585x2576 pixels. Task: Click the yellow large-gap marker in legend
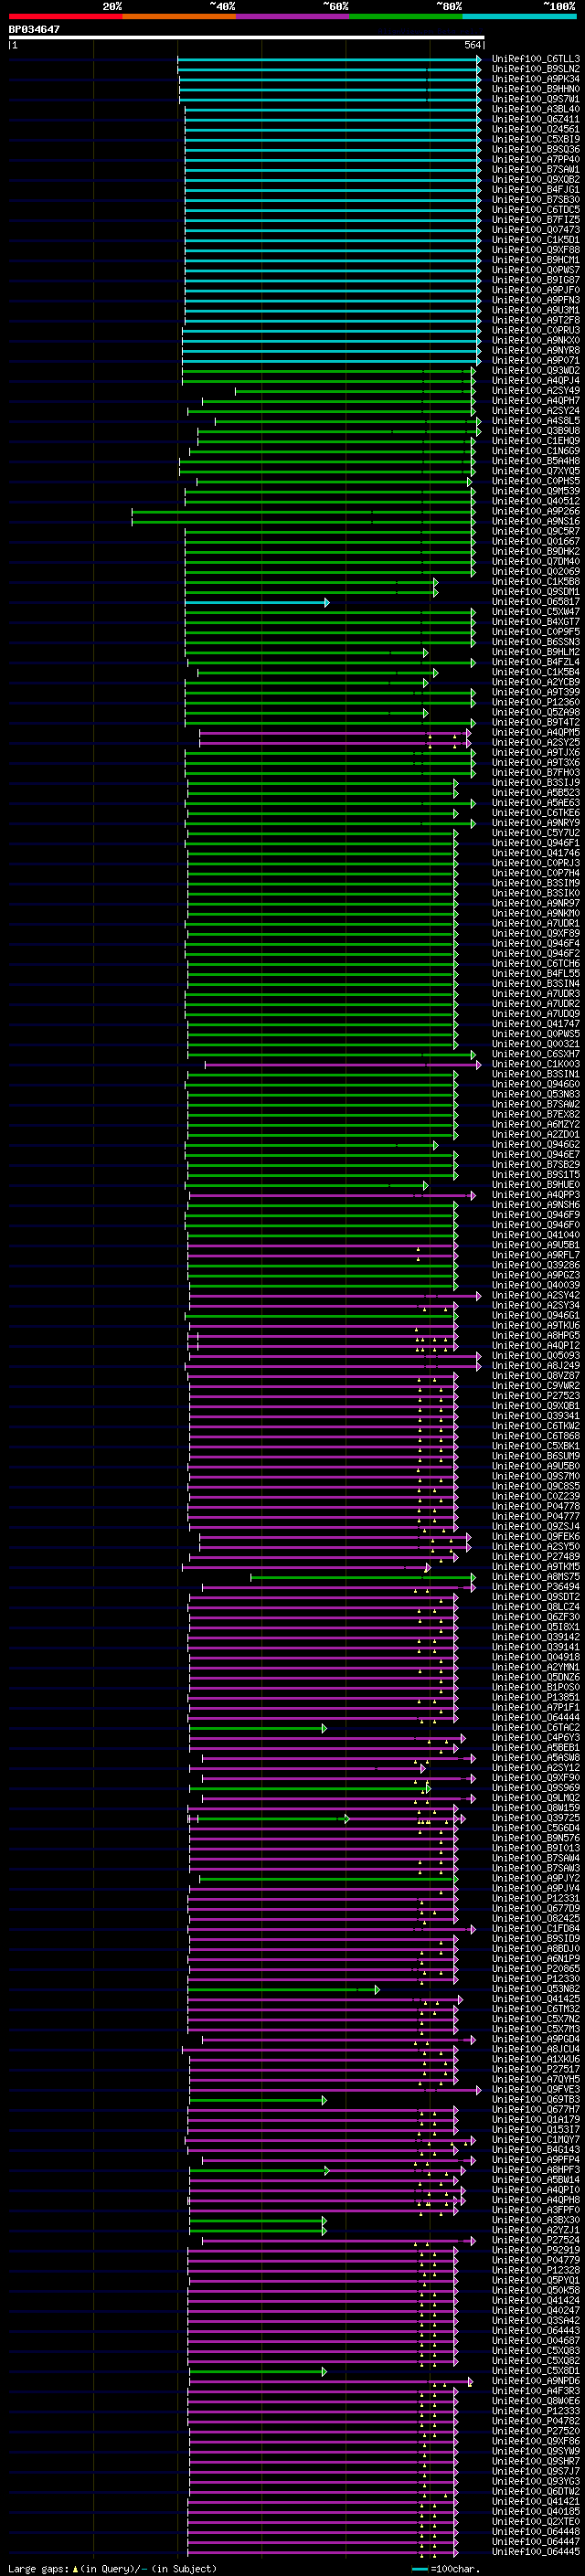tap(75, 2569)
